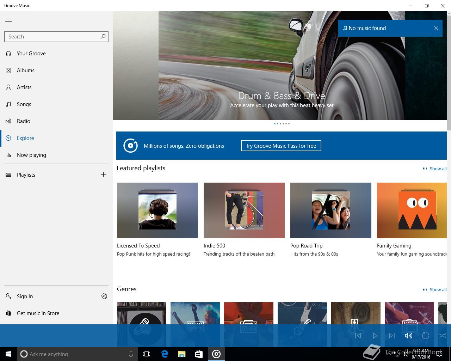Open the Action Center notifications icon
Screen dimensions: 451x361
439,354
